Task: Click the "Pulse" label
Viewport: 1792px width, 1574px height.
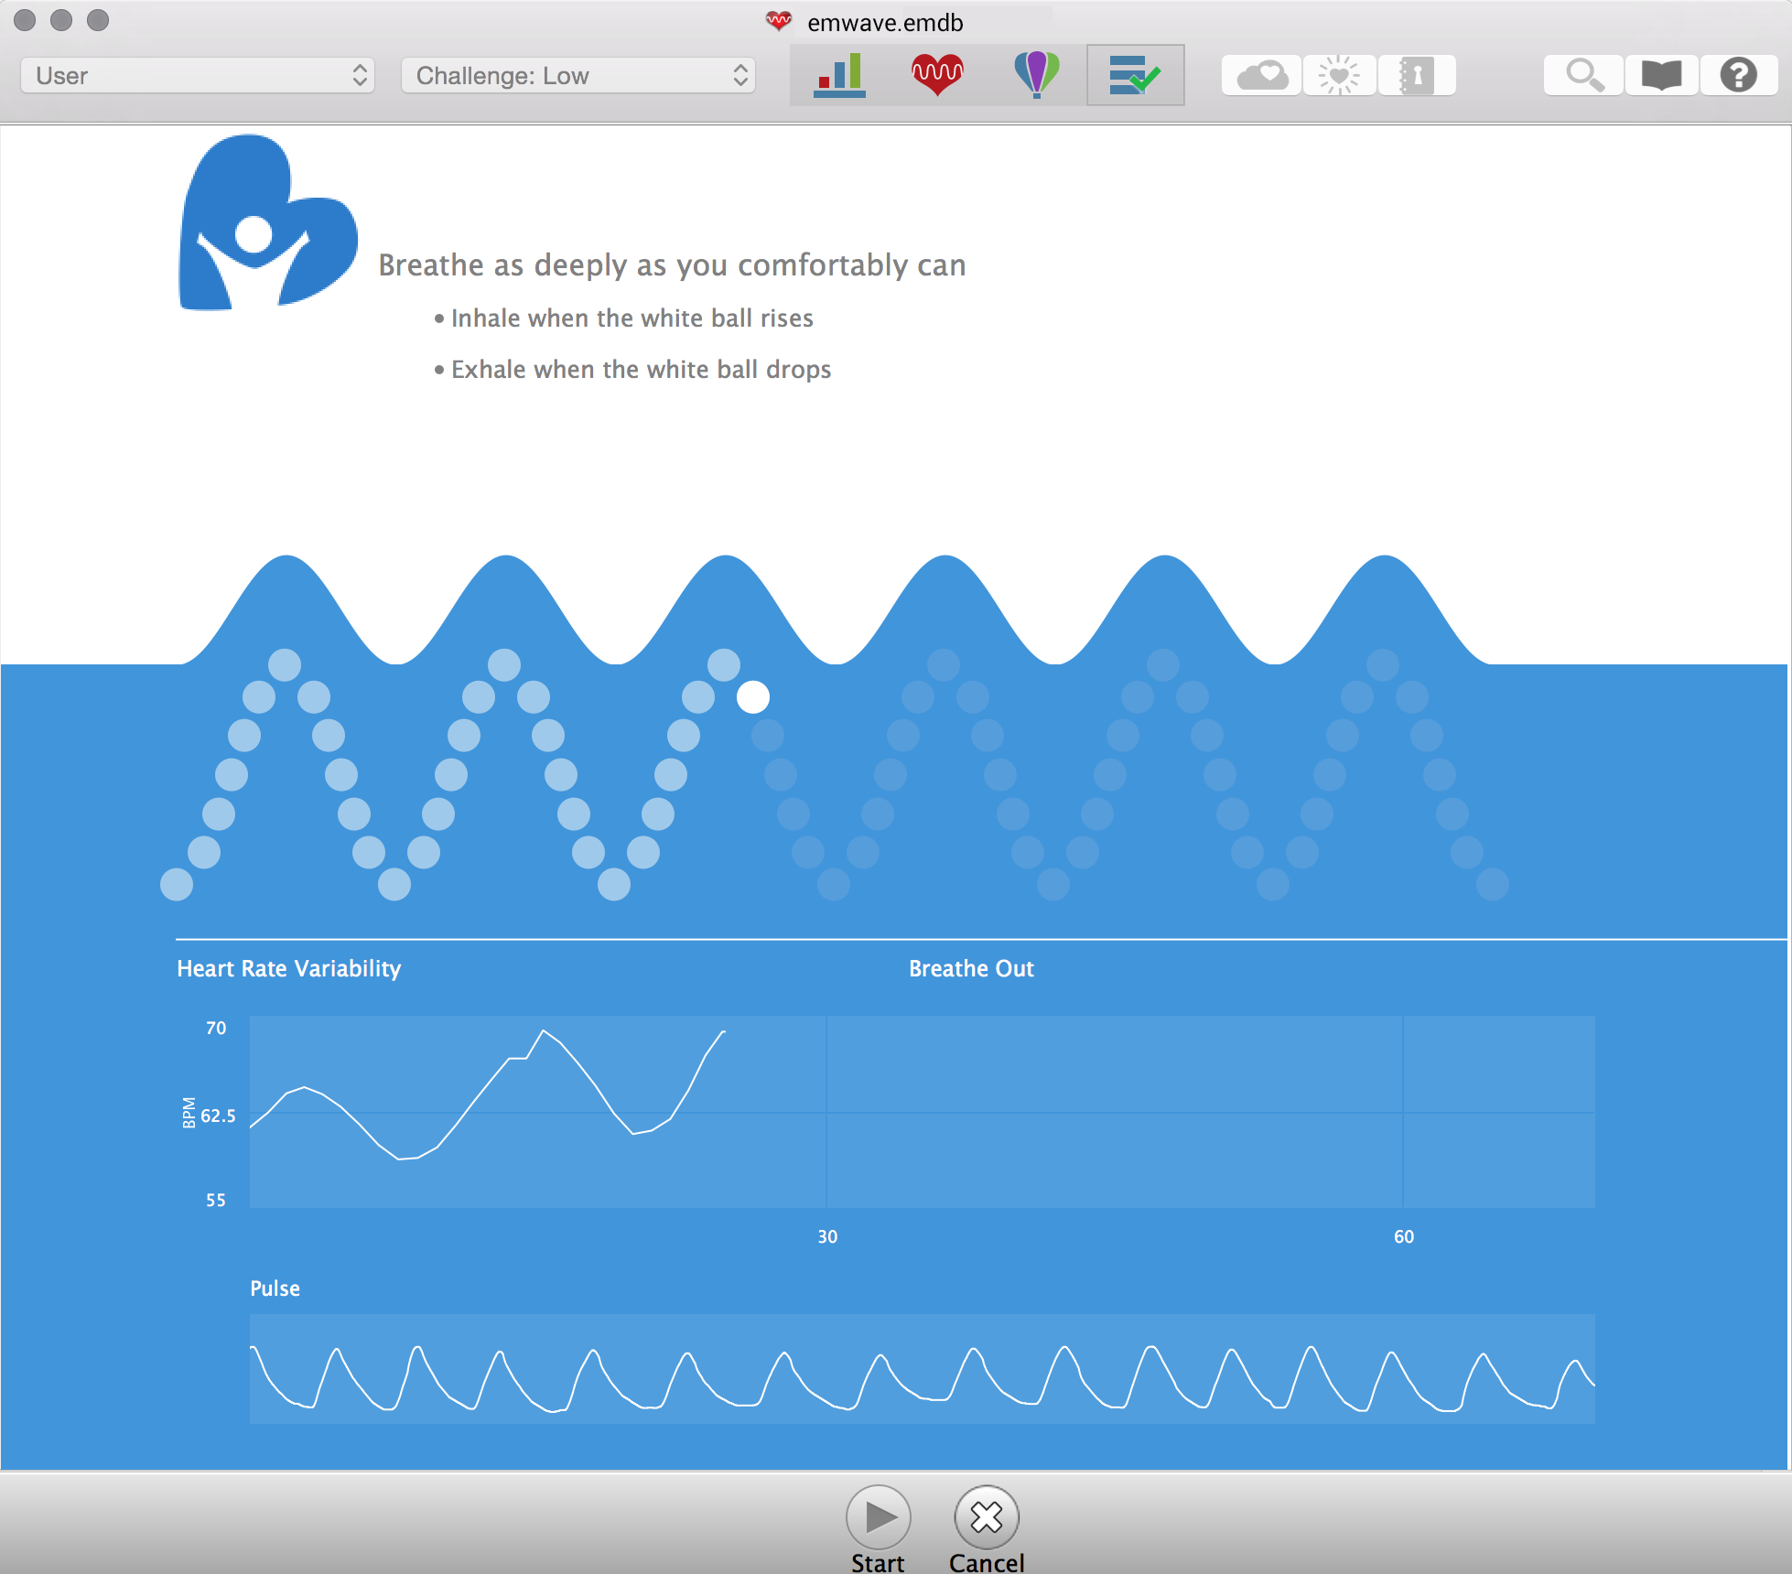Action: tap(275, 1288)
